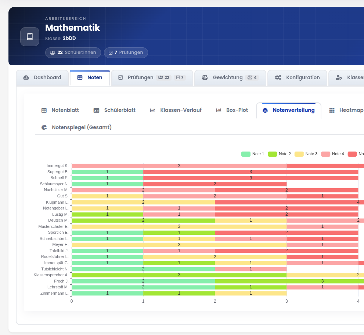Click the Notenblatt table icon

point(44,110)
